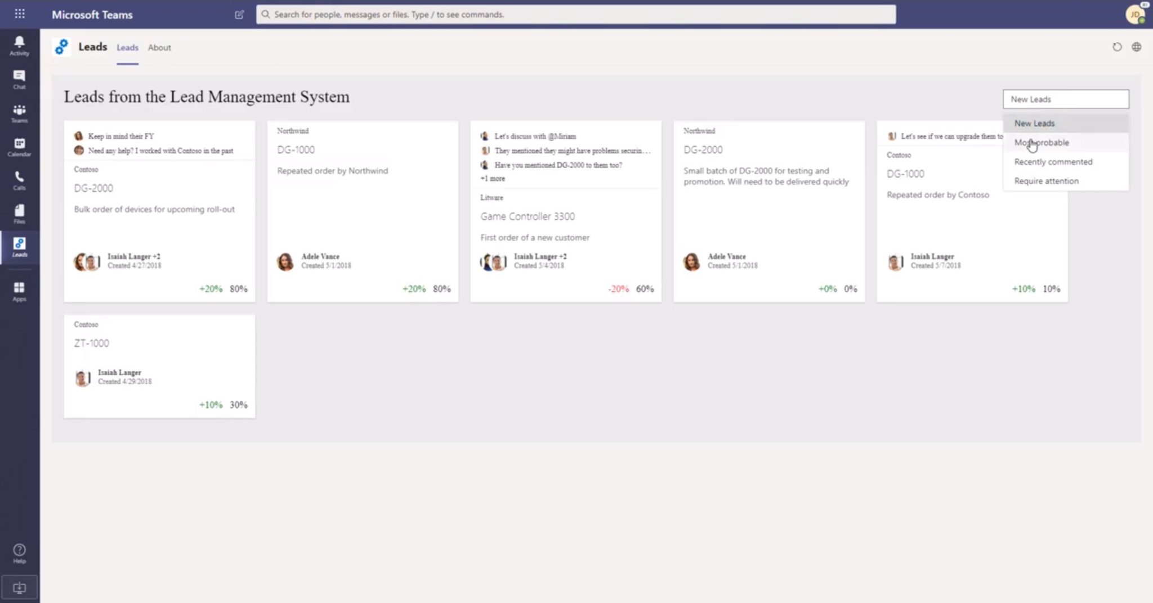
Task: Open Files in the sidebar
Action: pos(19,214)
